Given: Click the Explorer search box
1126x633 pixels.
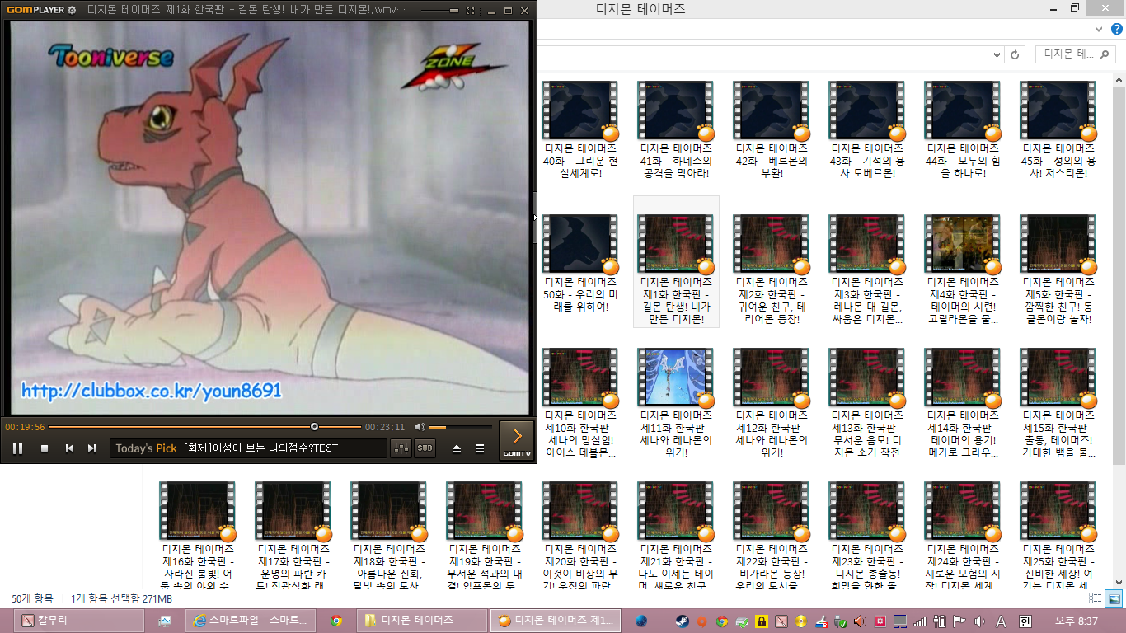Looking at the screenshot, I should point(1076,54).
